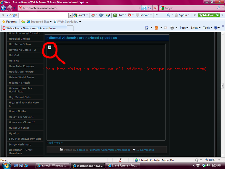Image resolution: width=225 pixels, height=169 pixels.
Task: Open a new blank tab
Action: pyautogui.click(x=70, y=28)
